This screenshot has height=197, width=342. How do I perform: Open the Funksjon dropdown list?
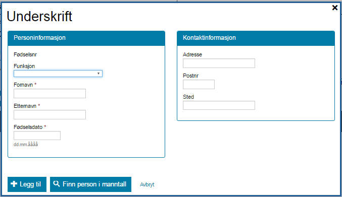click(58, 74)
